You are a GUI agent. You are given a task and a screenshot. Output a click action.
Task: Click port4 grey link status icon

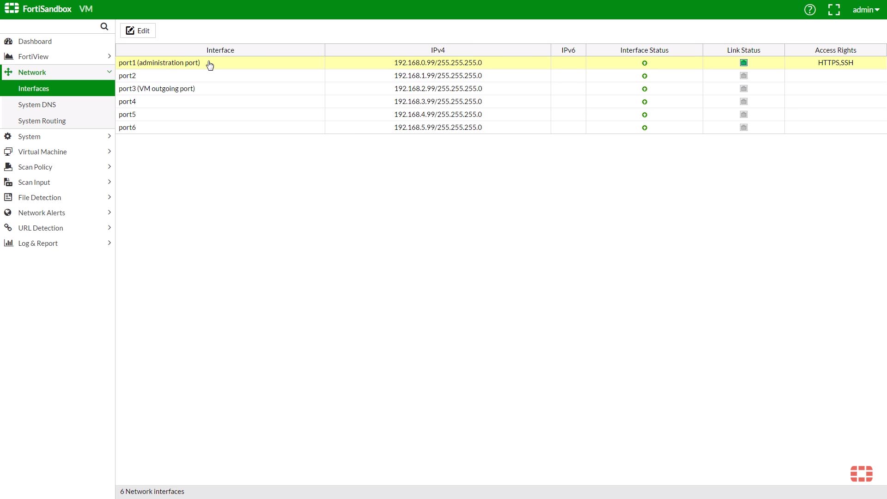(743, 102)
